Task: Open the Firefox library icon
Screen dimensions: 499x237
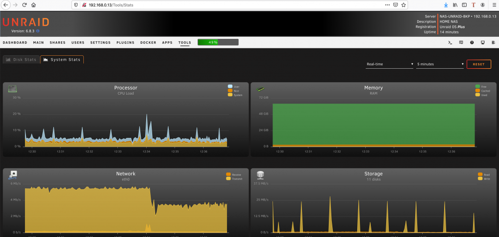Action: click(x=455, y=5)
